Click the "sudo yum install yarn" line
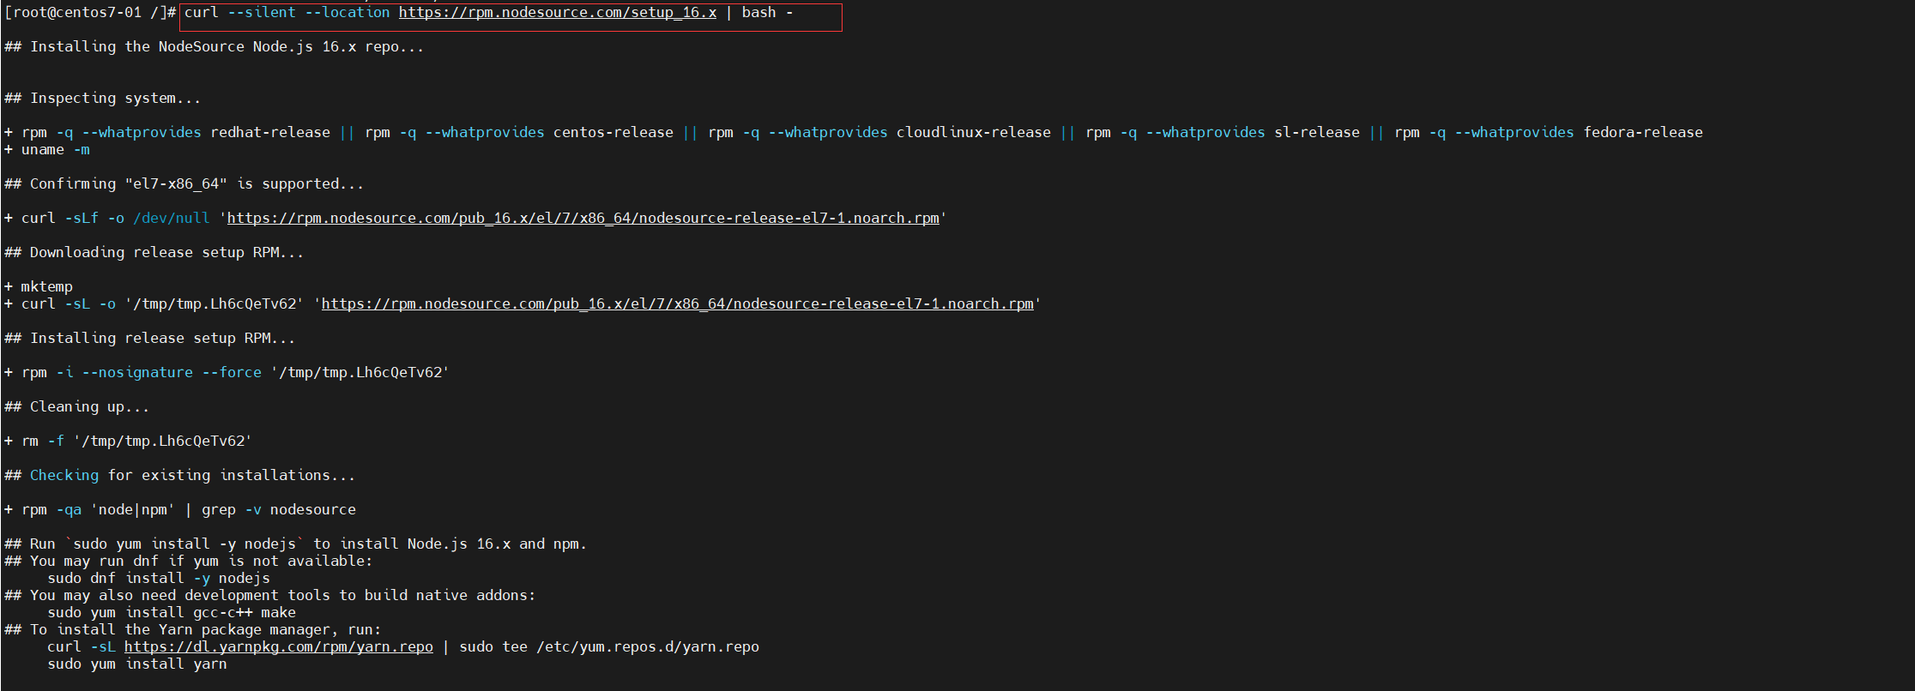This screenshot has height=691, width=1915. click(x=137, y=664)
